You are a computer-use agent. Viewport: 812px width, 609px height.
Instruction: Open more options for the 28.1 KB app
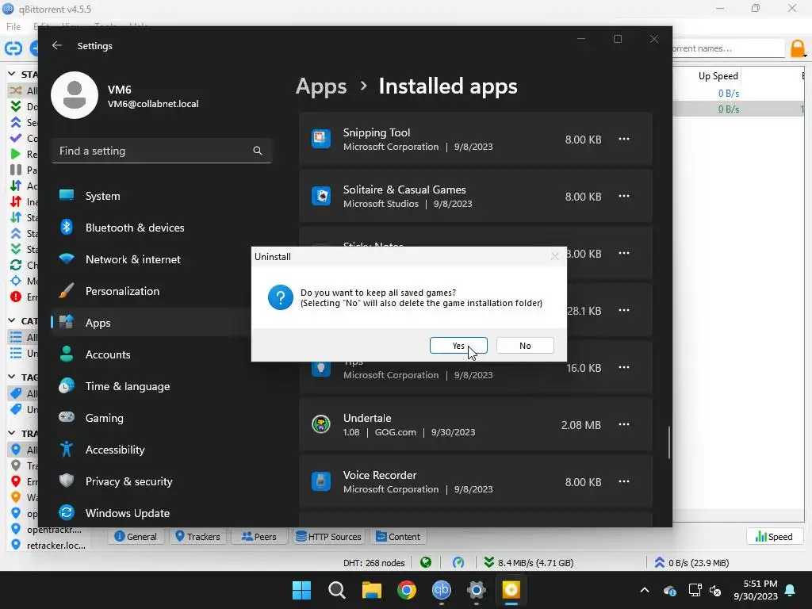click(x=624, y=310)
